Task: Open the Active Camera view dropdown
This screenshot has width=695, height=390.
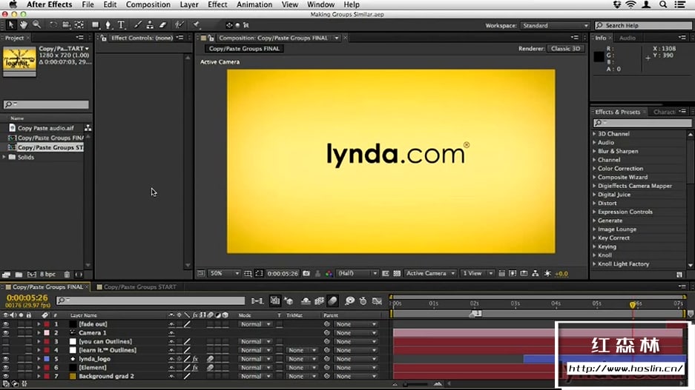Action: 430,274
